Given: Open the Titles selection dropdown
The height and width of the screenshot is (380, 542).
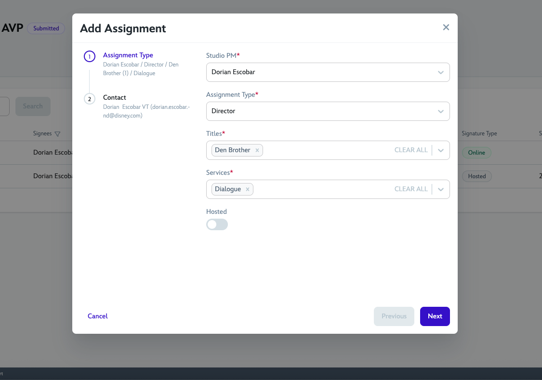Looking at the screenshot, I should [x=440, y=150].
